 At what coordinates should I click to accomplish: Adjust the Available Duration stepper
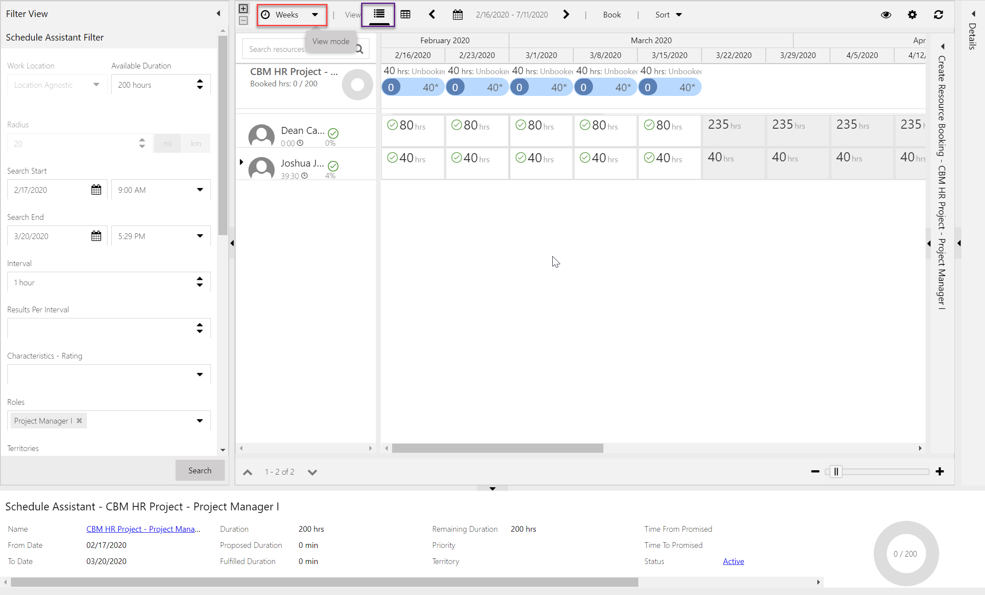point(200,85)
